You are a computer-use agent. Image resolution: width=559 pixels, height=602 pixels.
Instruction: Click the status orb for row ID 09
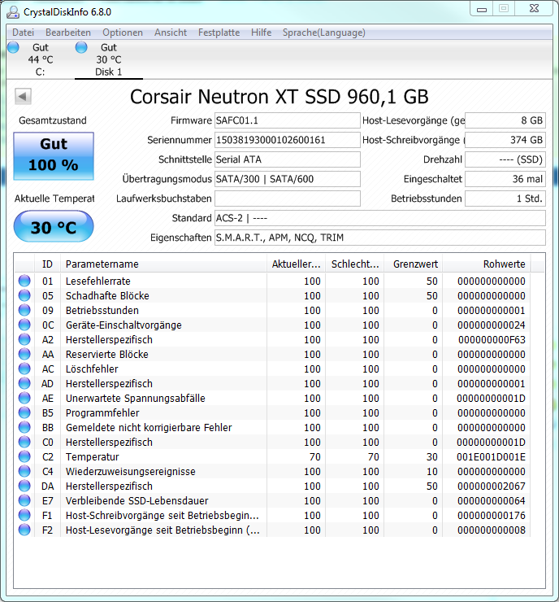click(x=24, y=310)
